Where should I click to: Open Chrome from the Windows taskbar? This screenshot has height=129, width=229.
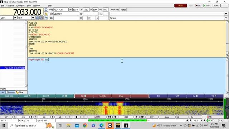pyautogui.click(x=85, y=125)
